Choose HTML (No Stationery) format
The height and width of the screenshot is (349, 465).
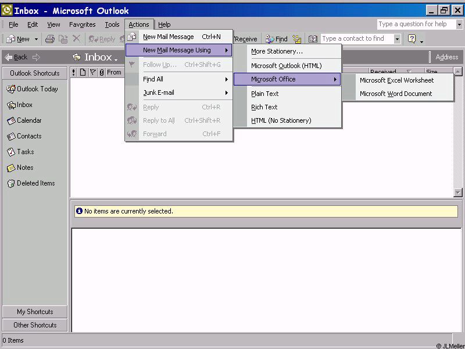pos(287,120)
